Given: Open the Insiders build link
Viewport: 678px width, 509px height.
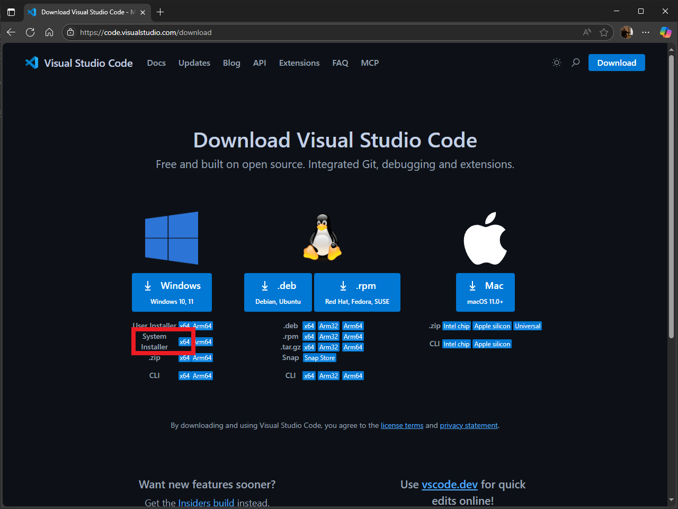Looking at the screenshot, I should tap(206, 503).
